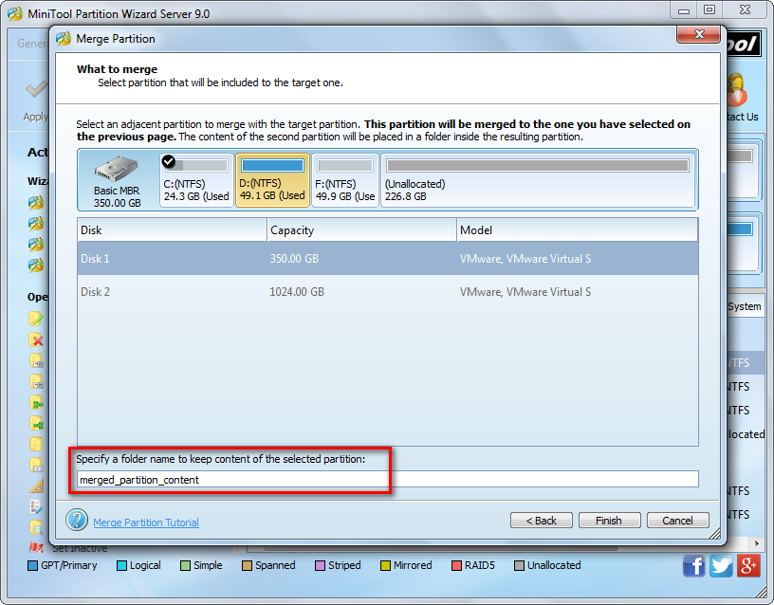774x605 pixels.
Task: Select the Disk 1 row
Action: point(388,259)
